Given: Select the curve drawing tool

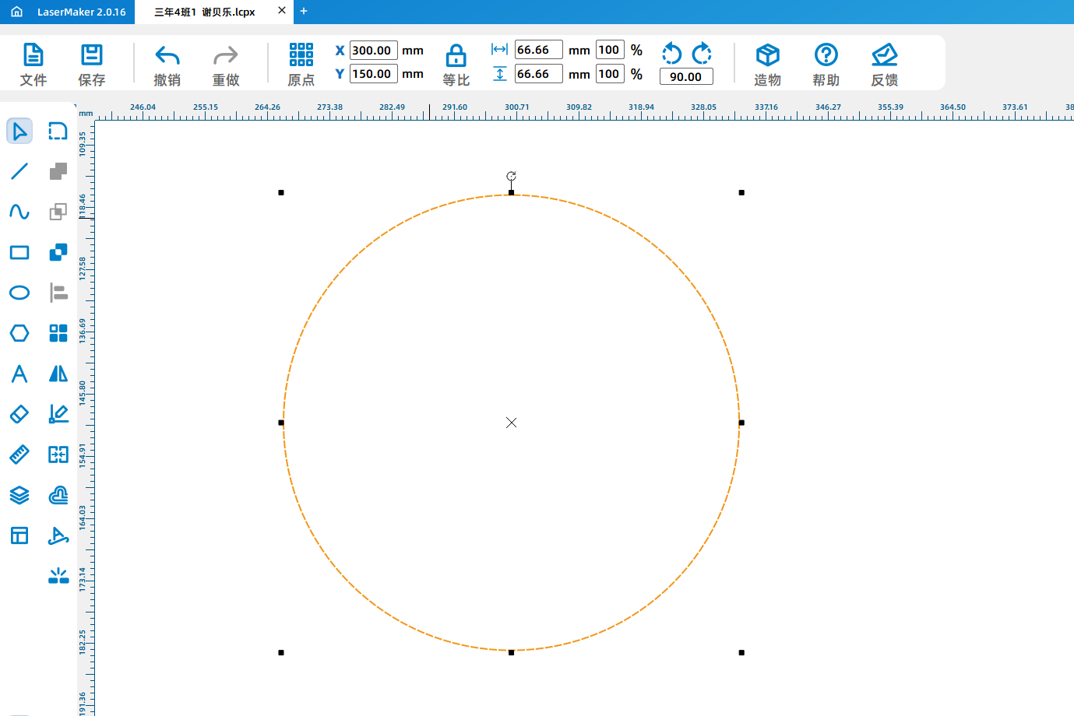Looking at the screenshot, I should 19,212.
